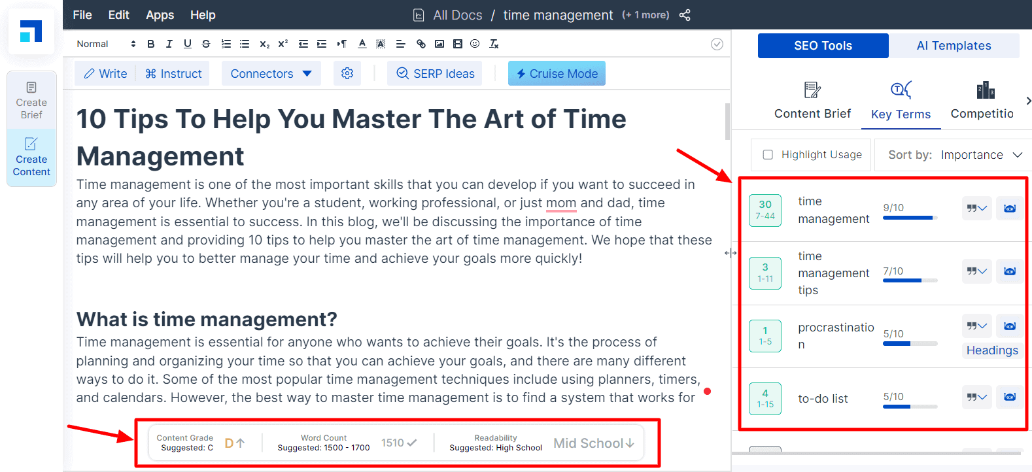Enable the Highlight Usage checkbox
The height and width of the screenshot is (472, 1032).
click(x=768, y=155)
